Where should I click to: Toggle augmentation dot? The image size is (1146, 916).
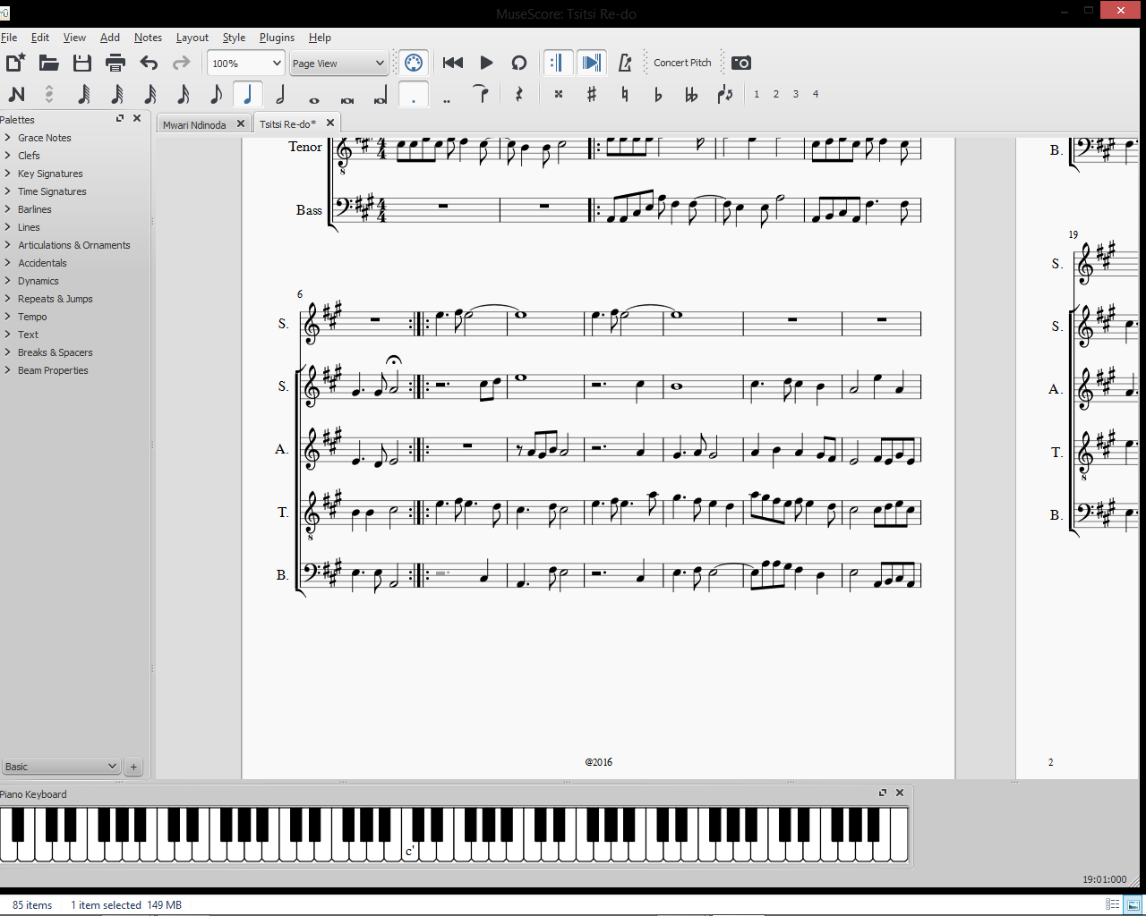tap(414, 94)
